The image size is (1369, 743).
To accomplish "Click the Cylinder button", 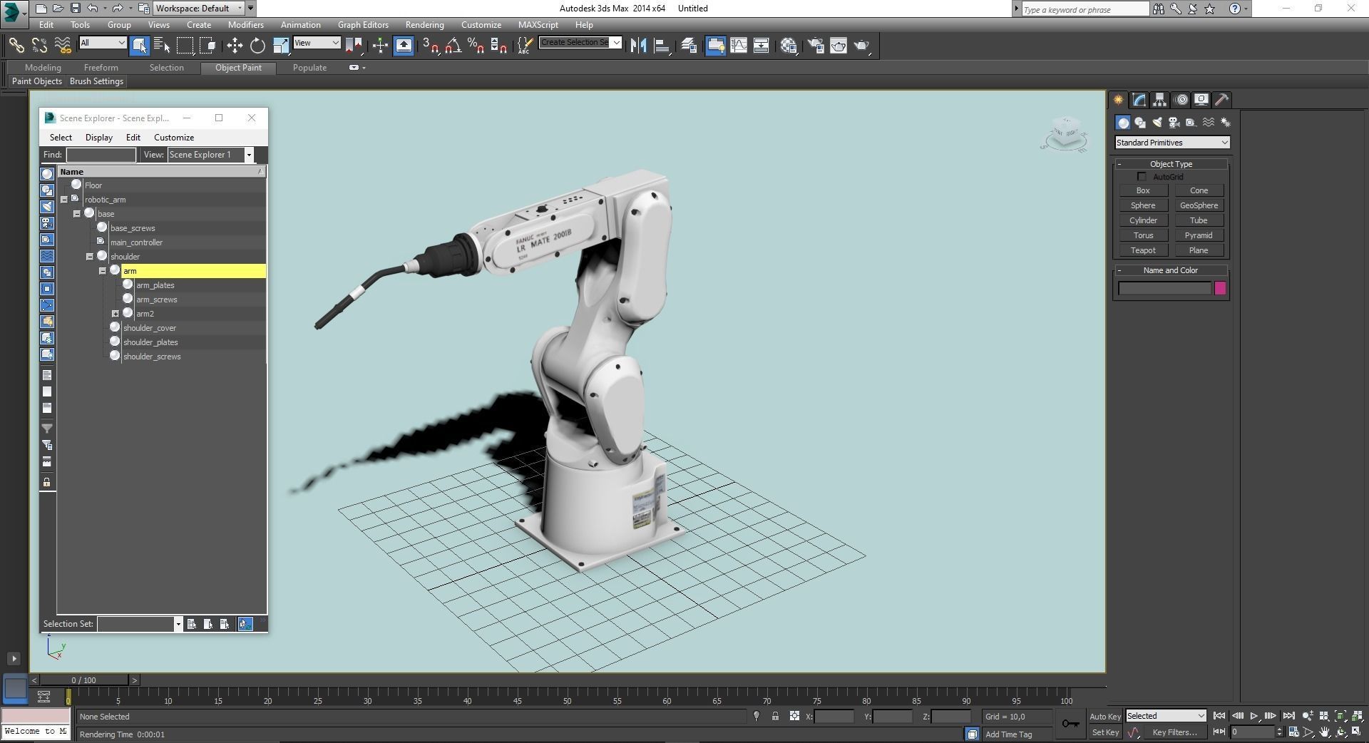I will click(x=1143, y=220).
